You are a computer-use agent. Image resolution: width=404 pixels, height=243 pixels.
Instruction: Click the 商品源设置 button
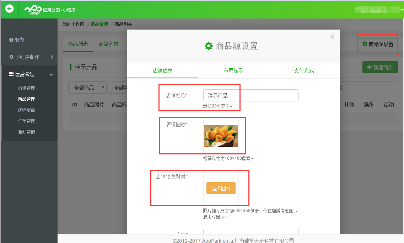(x=378, y=44)
